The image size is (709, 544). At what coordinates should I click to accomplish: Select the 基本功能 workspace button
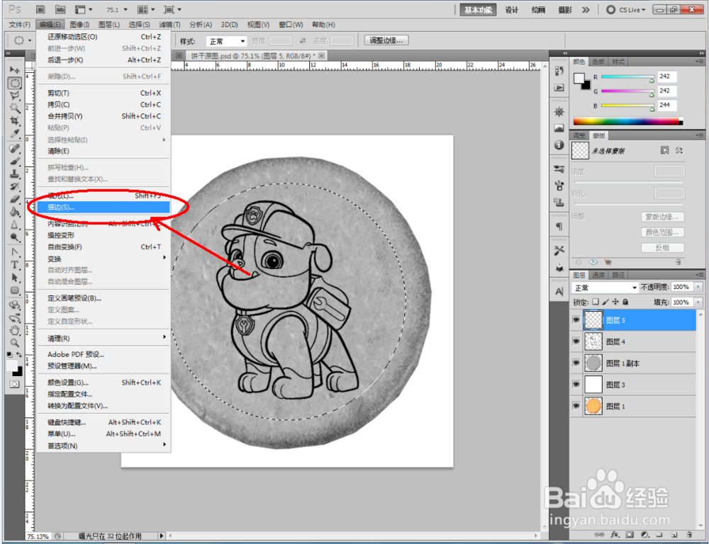[x=478, y=10]
